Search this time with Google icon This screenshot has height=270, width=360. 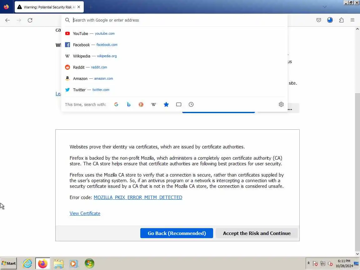tap(116, 104)
